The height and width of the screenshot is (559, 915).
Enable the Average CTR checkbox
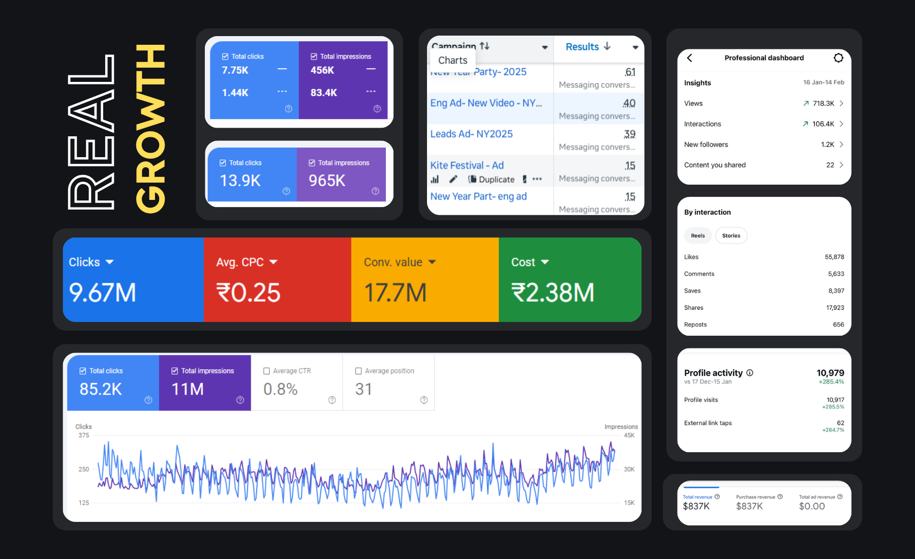point(267,371)
